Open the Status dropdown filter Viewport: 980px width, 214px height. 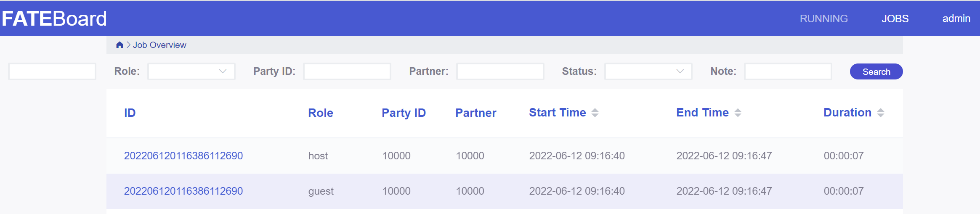[648, 71]
